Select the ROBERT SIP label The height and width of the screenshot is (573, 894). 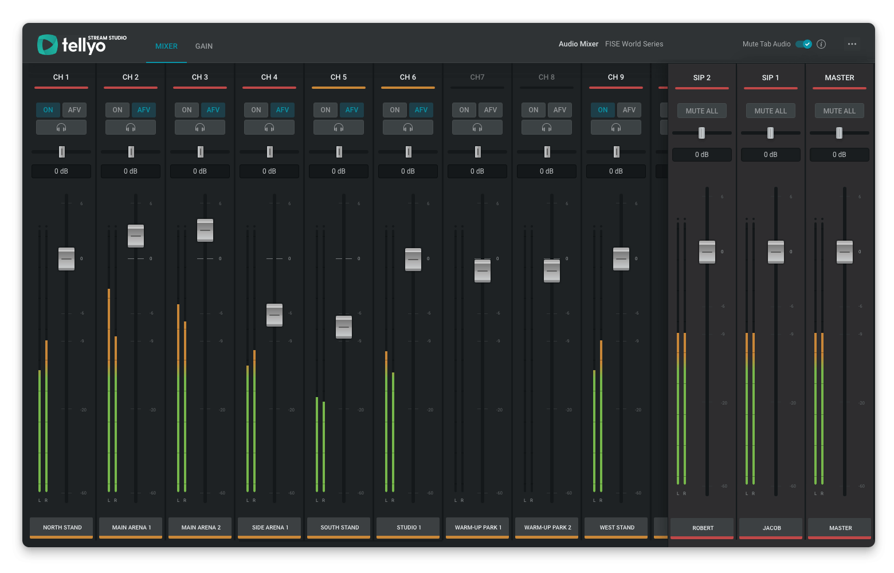[703, 528]
